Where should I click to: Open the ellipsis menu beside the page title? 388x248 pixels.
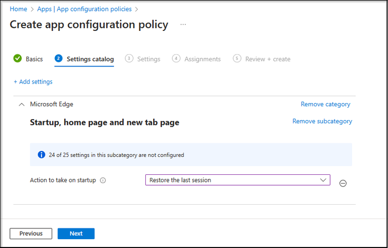[183, 25]
